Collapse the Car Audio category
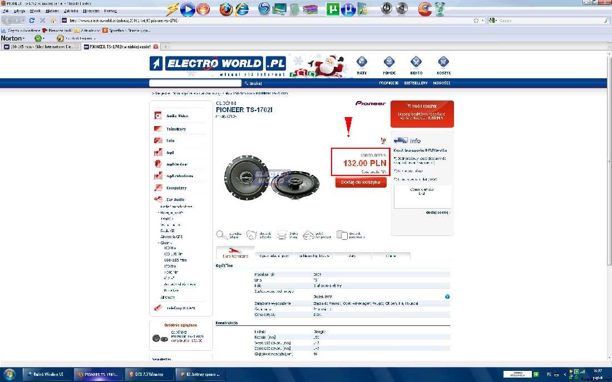Image resolution: width=612 pixels, height=382 pixels. pyautogui.click(x=175, y=199)
